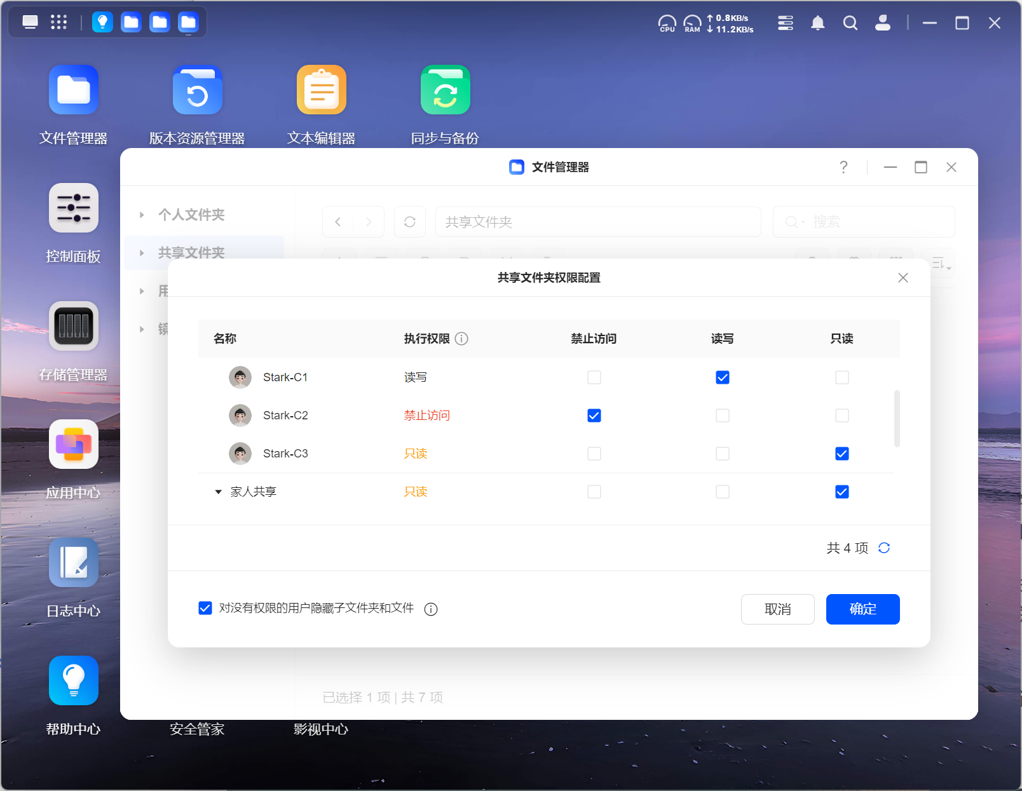Viewport: 1022px width, 791px height.
Task: Expand 个人文件夹 in File Manager sidebar
Action: [142, 215]
